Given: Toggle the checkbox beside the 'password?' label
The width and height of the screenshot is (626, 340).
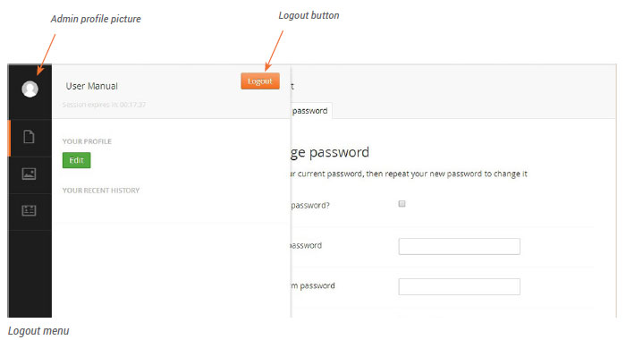Looking at the screenshot, I should 402,204.
